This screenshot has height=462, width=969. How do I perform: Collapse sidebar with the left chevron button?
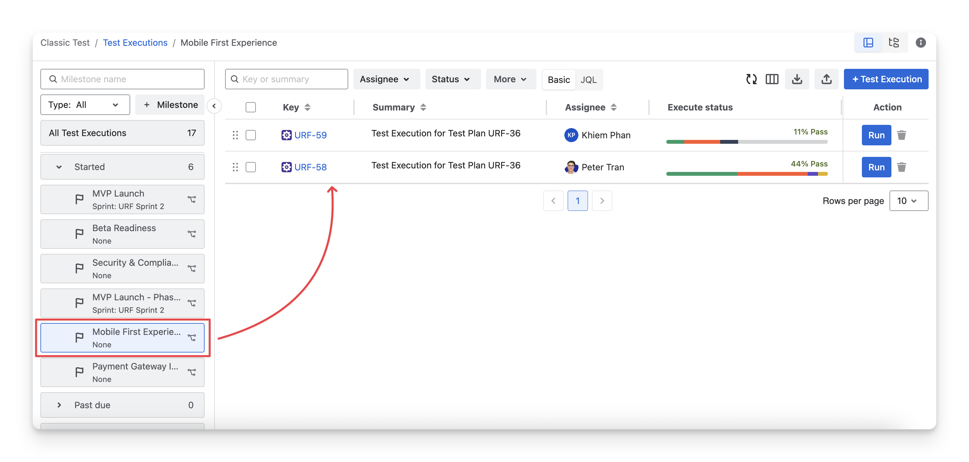[x=214, y=106]
